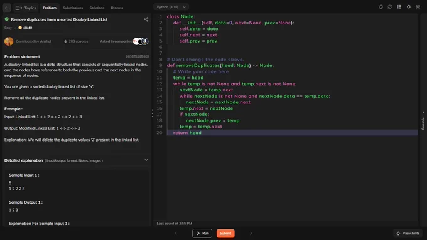Run the code
Screen dimensions: 427x240
(202, 233)
